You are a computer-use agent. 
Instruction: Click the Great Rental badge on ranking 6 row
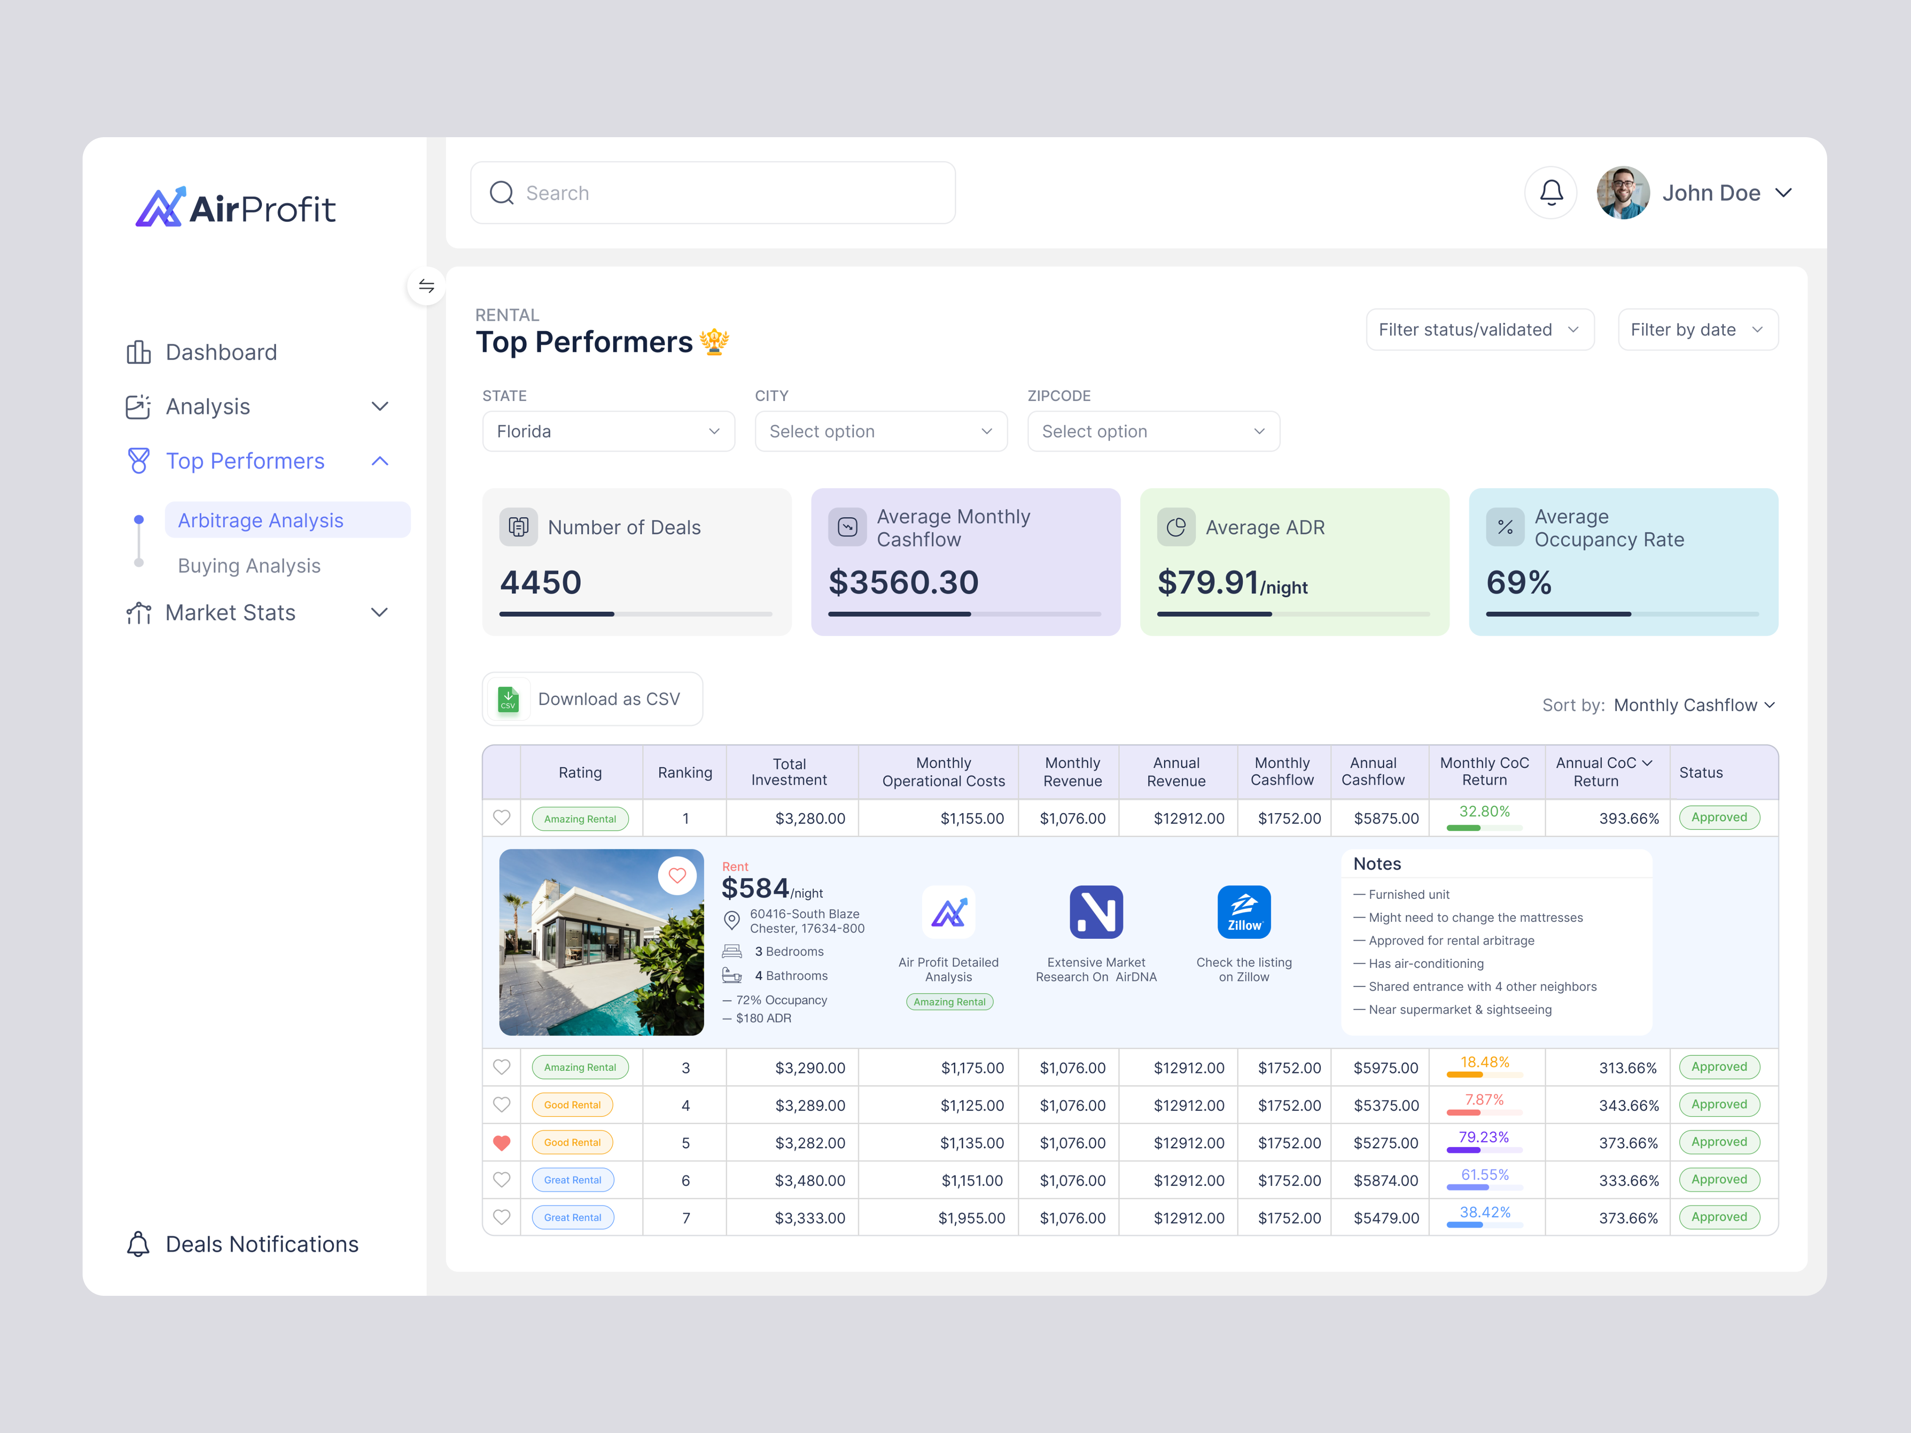tap(573, 1179)
